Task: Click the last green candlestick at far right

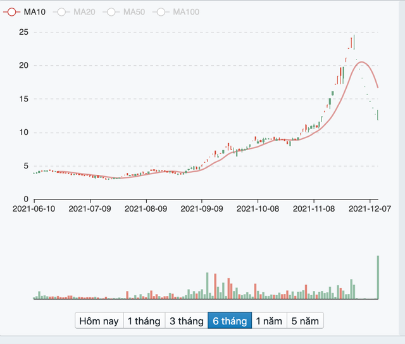Action: point(378,115)
